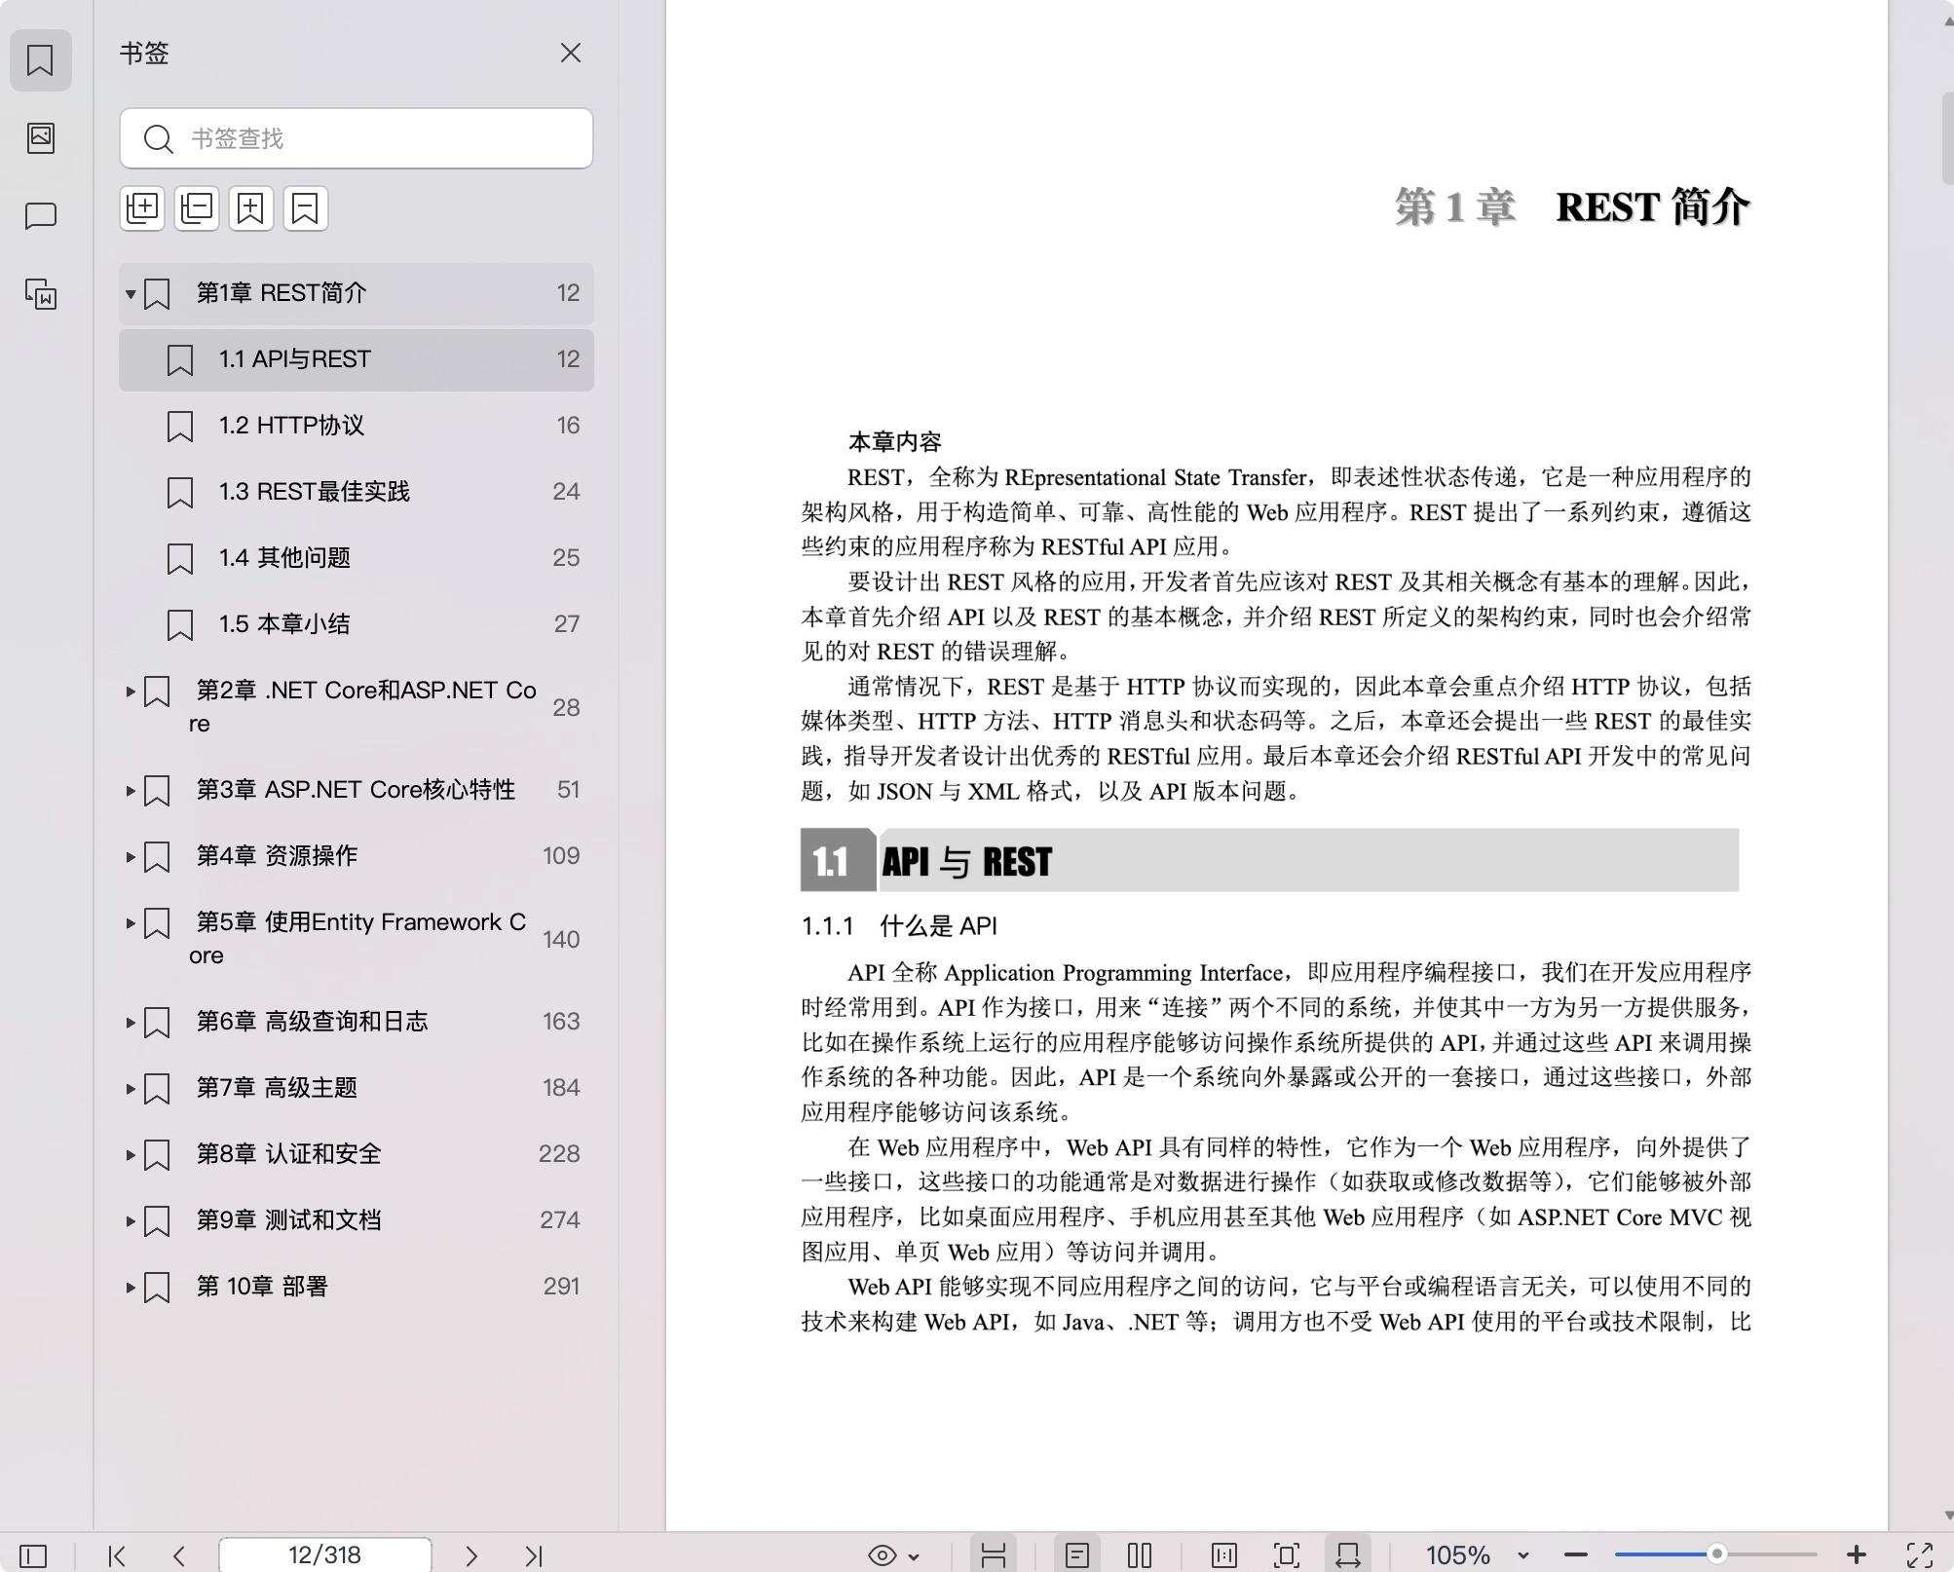
Task: Expand 第2章 .NET Core和ASP.NET Core bookmark
Action: tap(130, 692)
